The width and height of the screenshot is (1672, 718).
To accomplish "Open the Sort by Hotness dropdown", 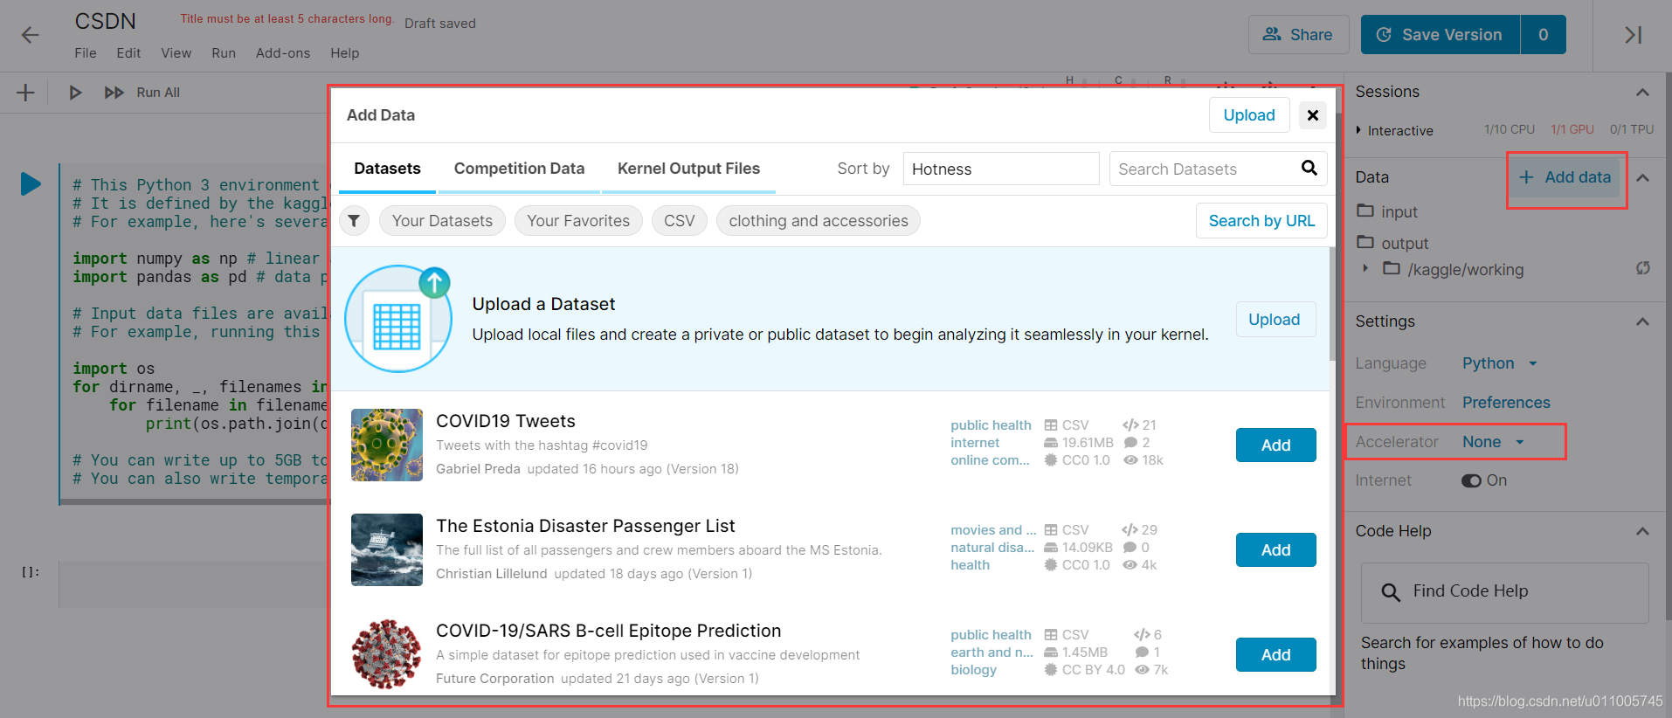I will pos(1001,169).
